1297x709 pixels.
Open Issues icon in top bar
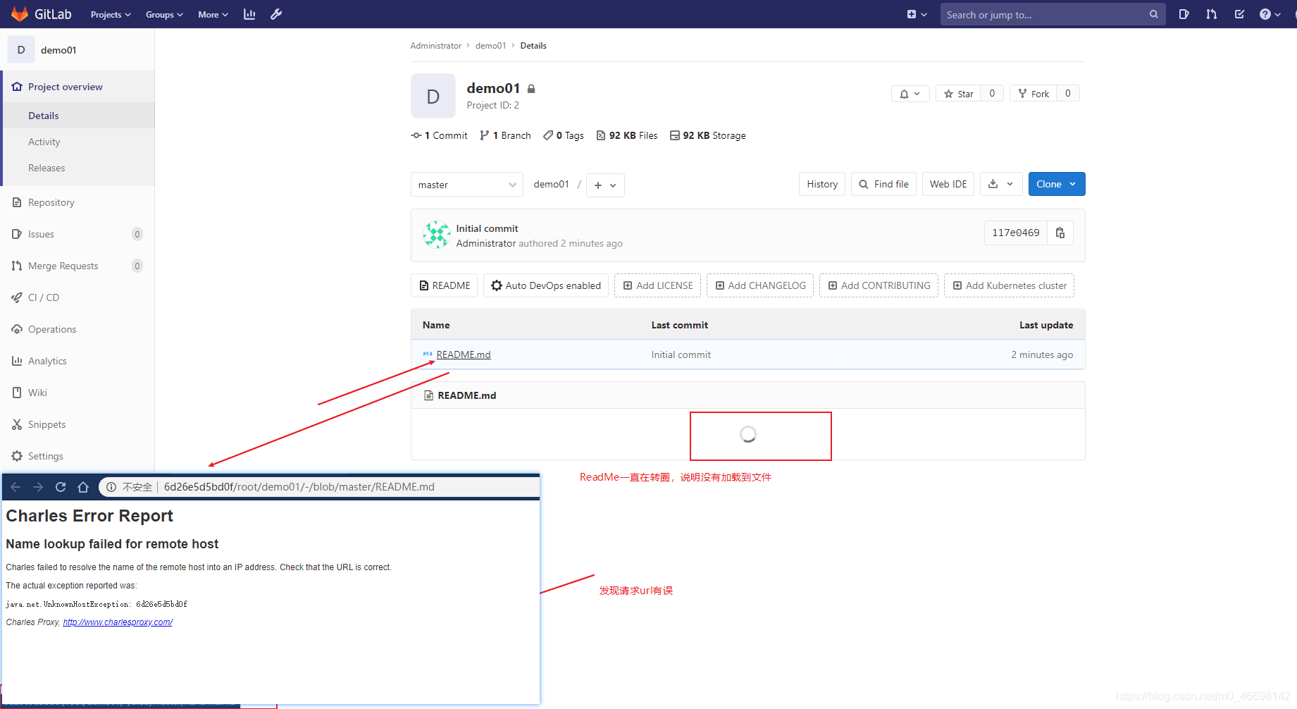tap(1184, 14)
